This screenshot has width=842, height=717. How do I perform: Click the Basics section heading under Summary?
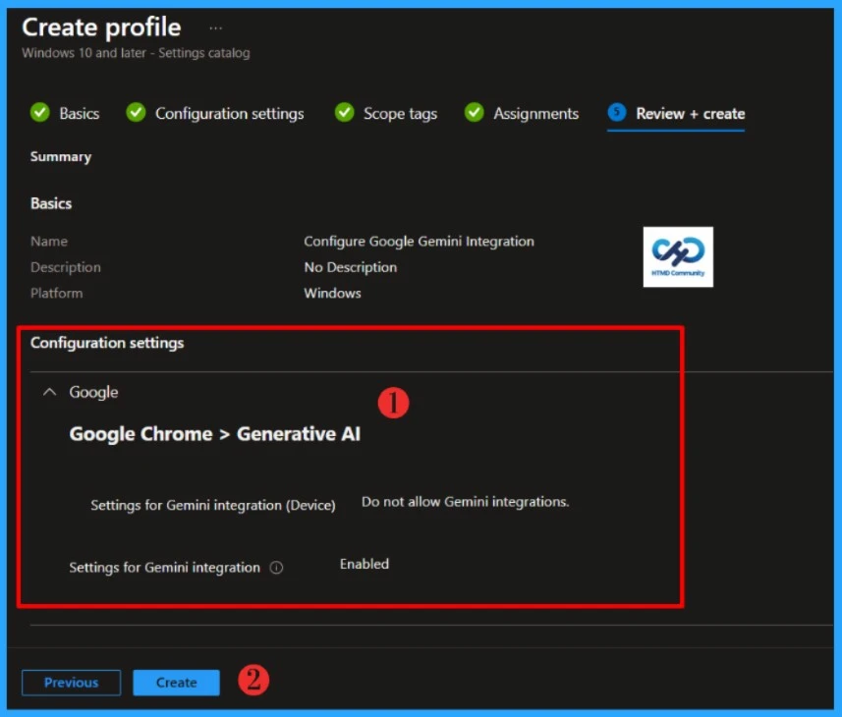point(51,203)
